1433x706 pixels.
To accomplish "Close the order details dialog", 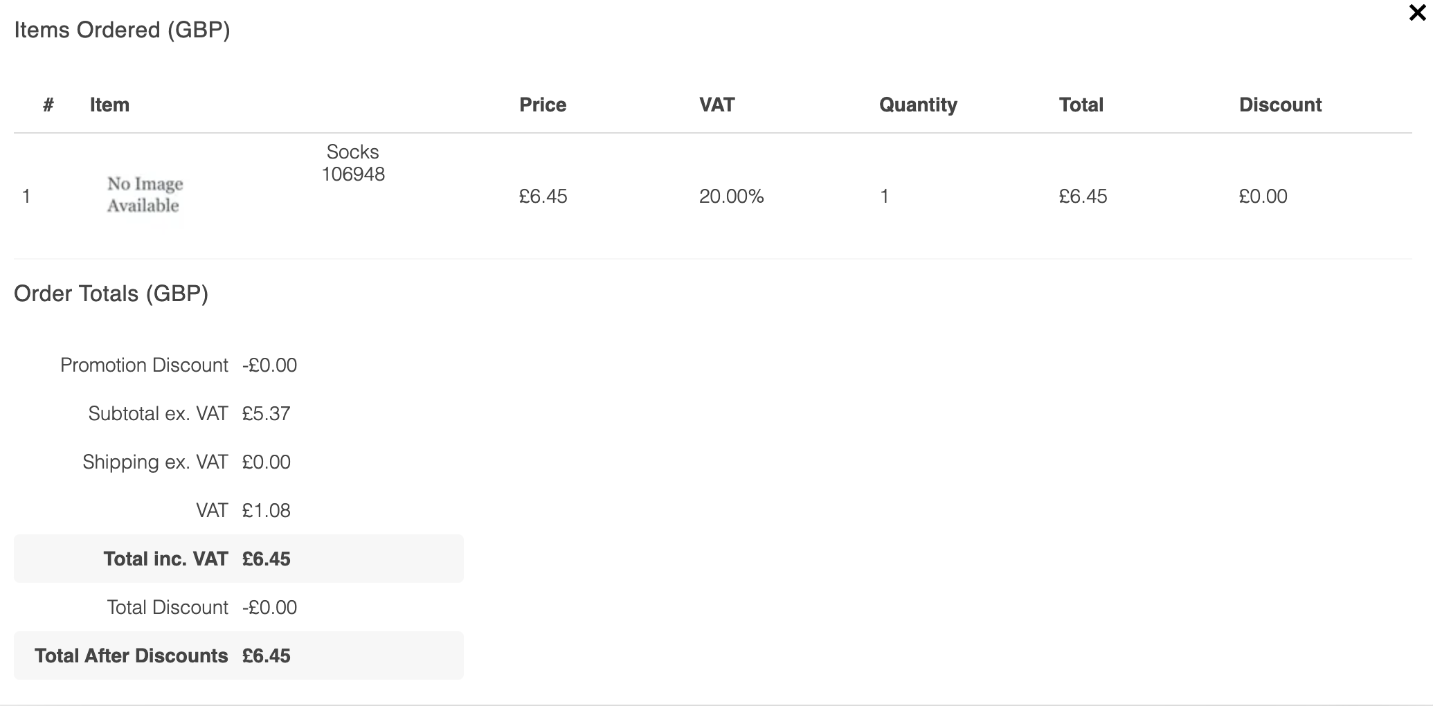I will tap(1417, 12).
